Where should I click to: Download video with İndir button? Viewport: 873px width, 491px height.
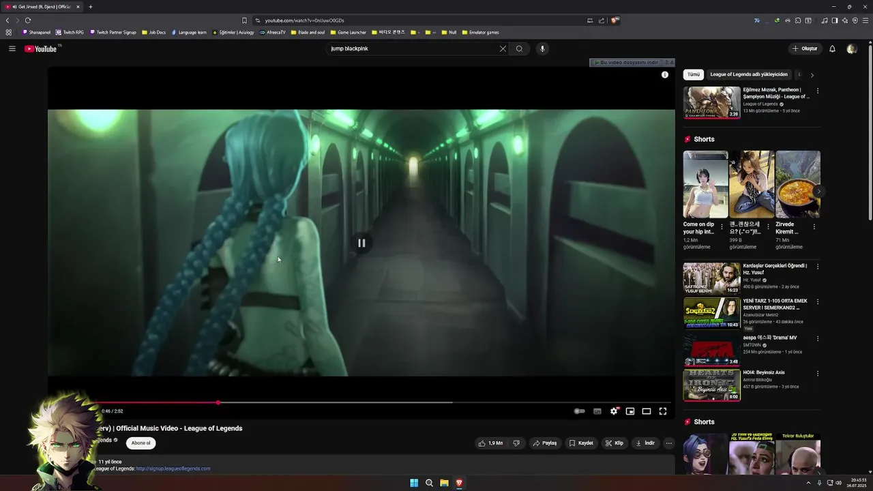tap(645, 443)
